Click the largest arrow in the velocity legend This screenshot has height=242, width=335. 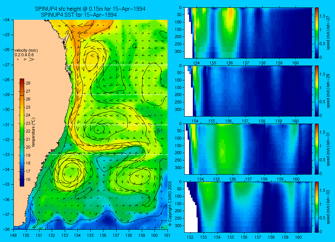(31, 59)
